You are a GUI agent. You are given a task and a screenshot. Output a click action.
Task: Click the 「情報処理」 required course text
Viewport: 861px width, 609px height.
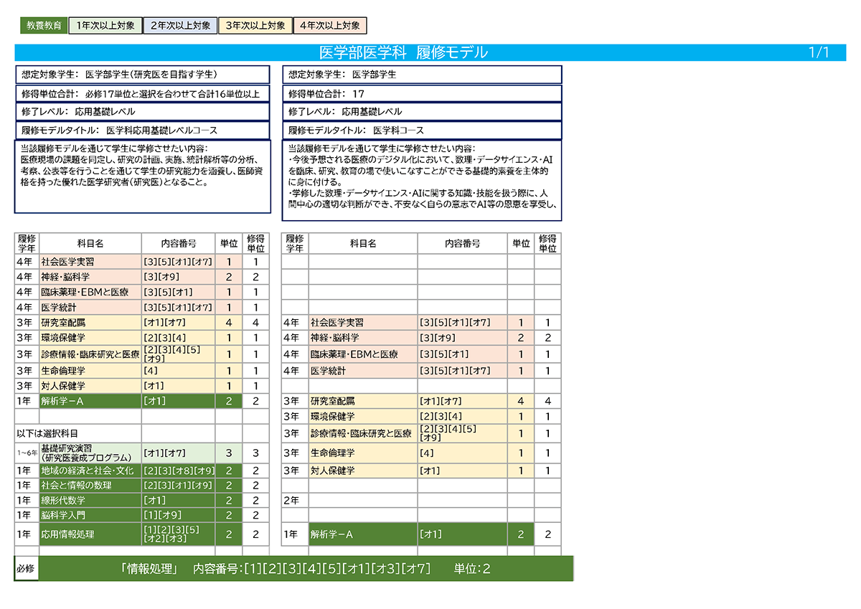click(150, 570)
